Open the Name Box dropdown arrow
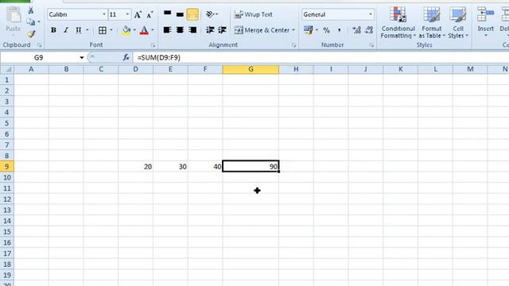 click(x=81, y=58)
